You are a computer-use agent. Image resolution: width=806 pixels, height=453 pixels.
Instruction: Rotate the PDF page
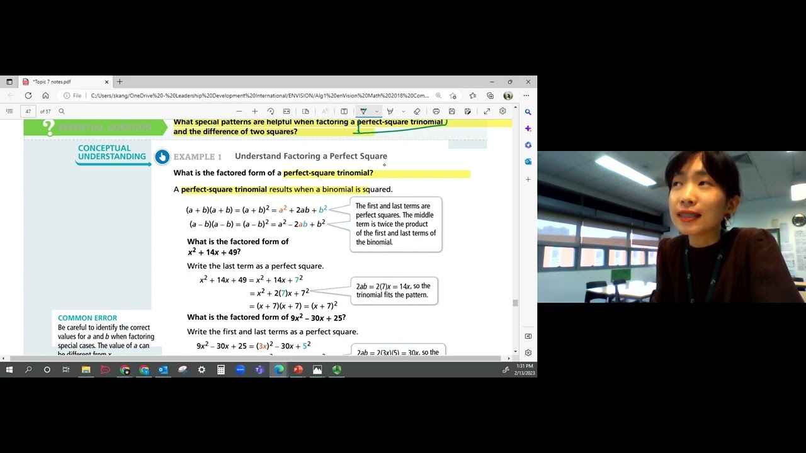271,111
